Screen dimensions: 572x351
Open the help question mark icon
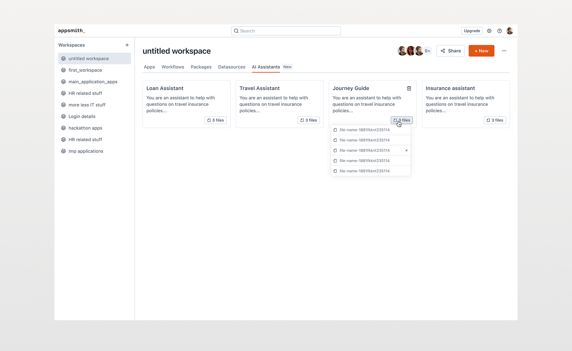499,31
